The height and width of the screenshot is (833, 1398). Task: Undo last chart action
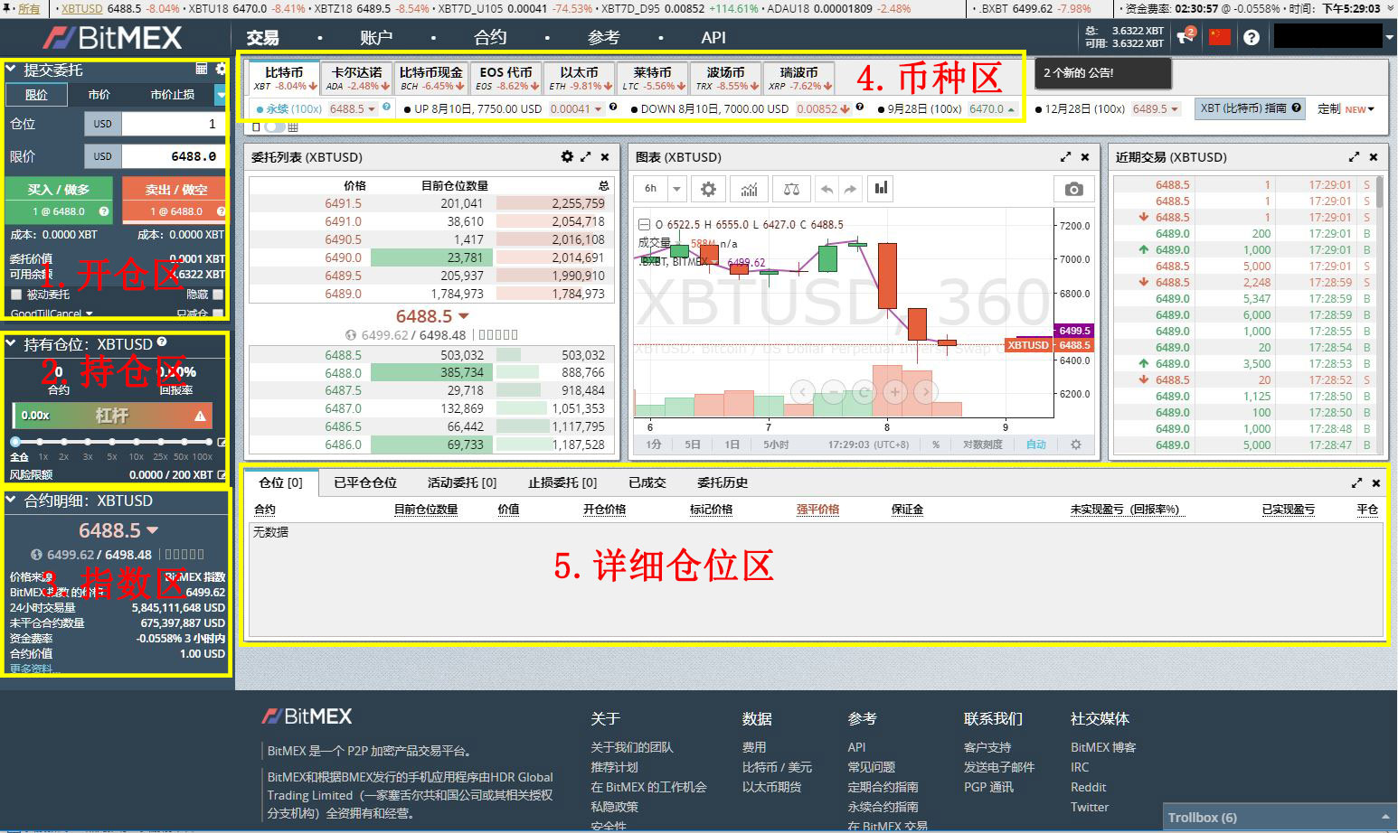click(x=826, y=189)
